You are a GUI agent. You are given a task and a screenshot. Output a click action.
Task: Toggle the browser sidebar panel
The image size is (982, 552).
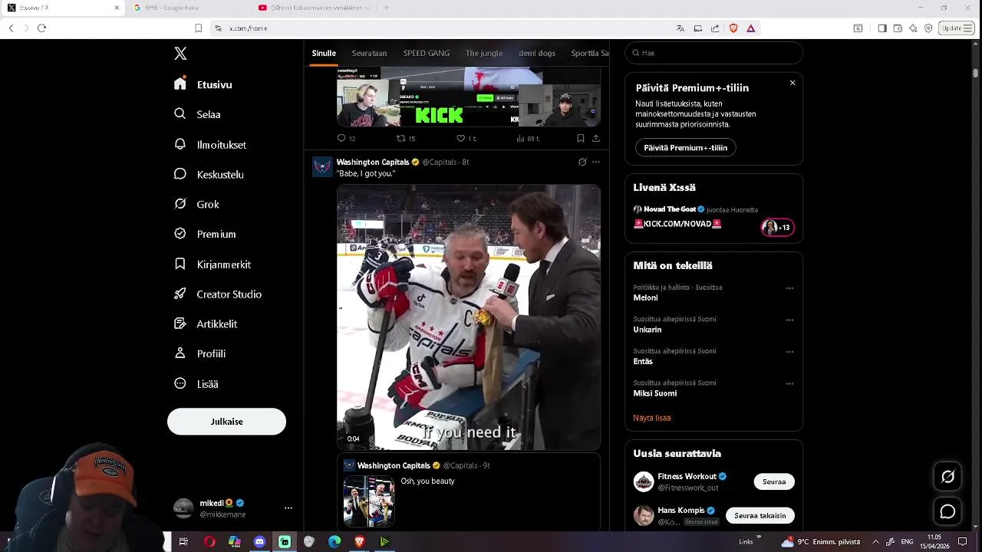pyautogui.click(x=882, y=28)
